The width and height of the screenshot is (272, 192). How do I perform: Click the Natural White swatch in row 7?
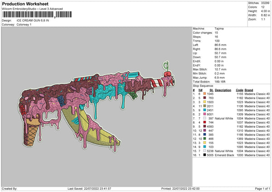tap(205, 118)
